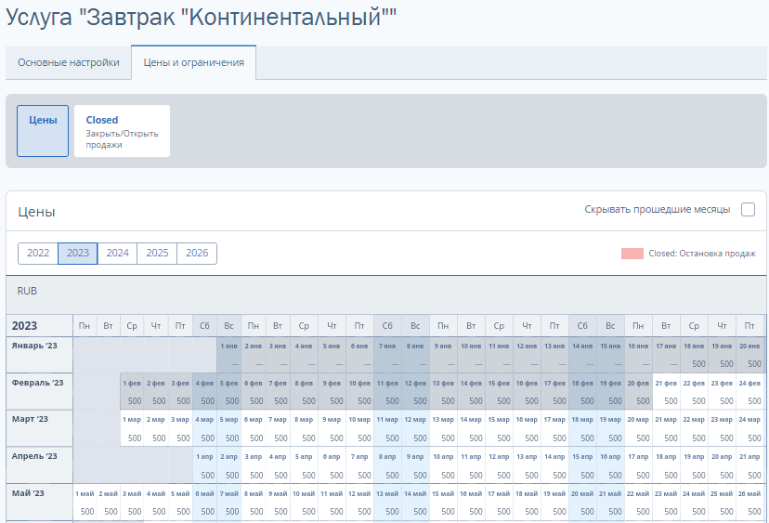Image resolution: width=769 pixels, height=523 pixels.
Task: Select the 23 май price cell
Action: pos(666,502)
